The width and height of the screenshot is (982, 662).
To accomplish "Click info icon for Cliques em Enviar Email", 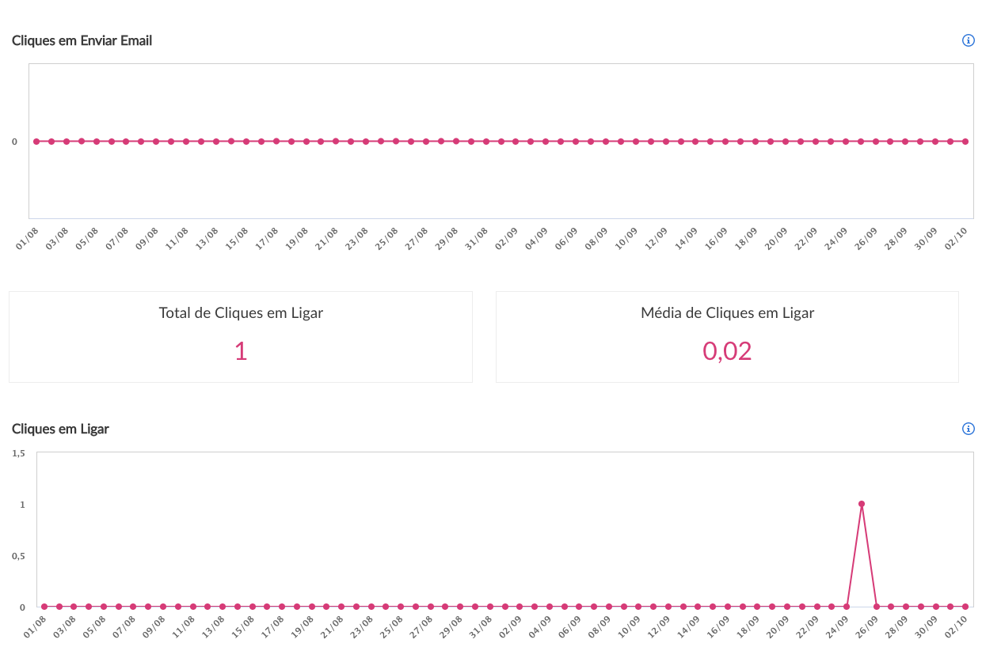I will [968, 40].
